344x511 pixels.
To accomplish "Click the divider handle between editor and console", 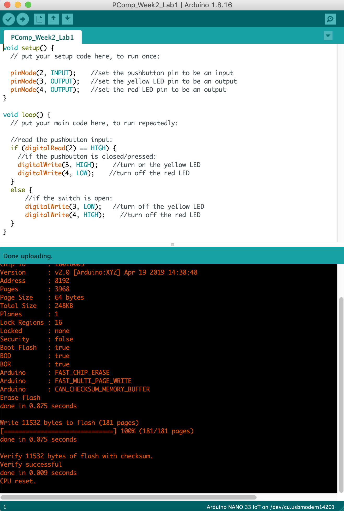I will coord(172,245).
